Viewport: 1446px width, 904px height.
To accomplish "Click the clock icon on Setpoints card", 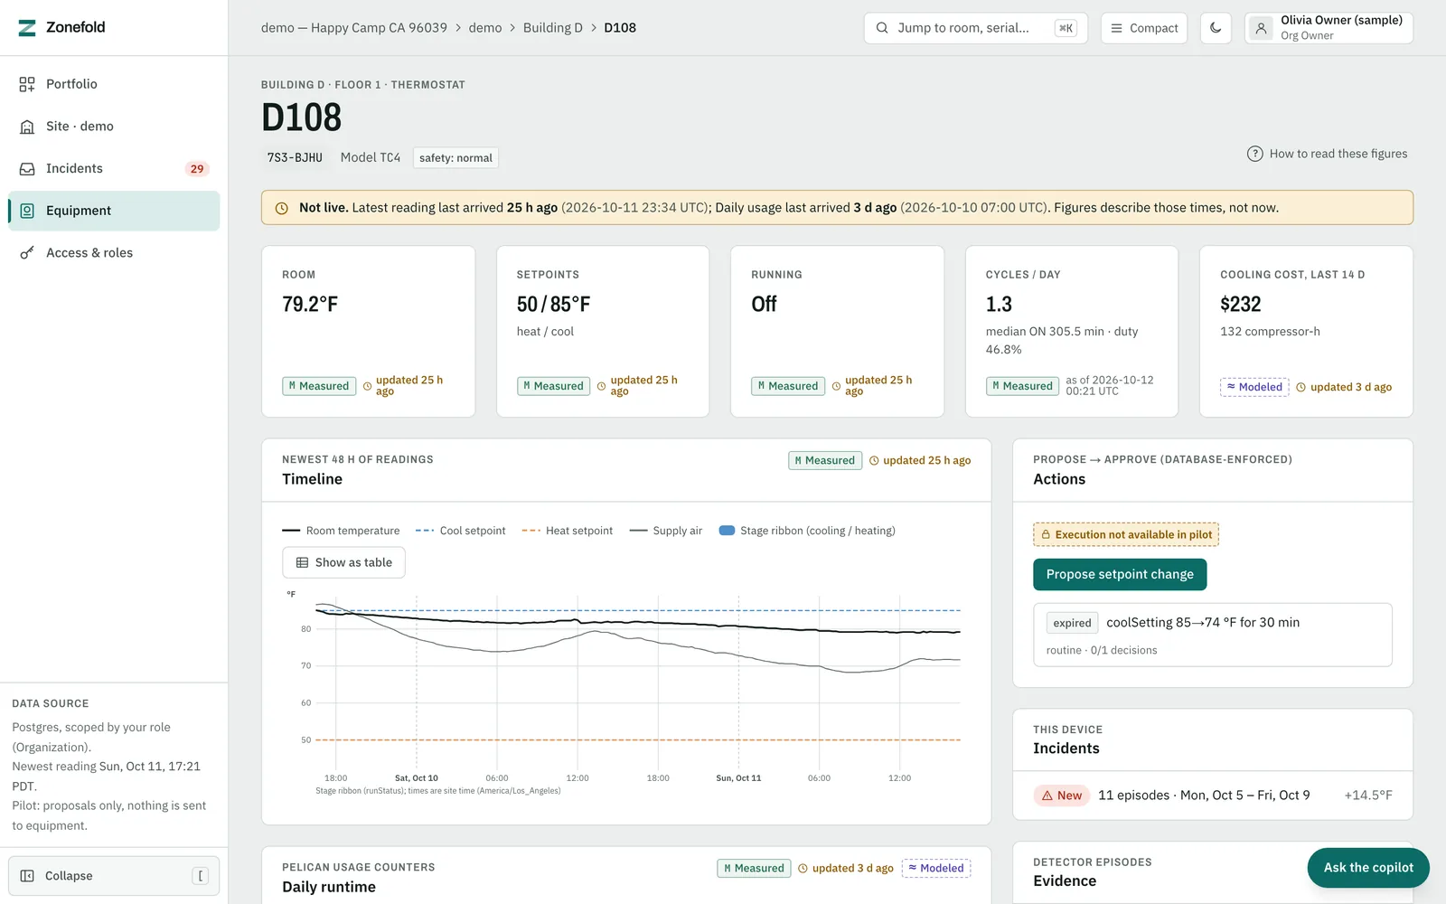I will (602, 387).
